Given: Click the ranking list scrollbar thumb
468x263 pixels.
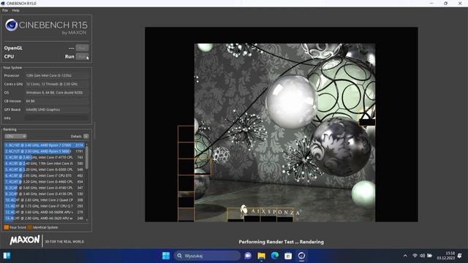Looking at the screenshot, I should click(87, 158).
